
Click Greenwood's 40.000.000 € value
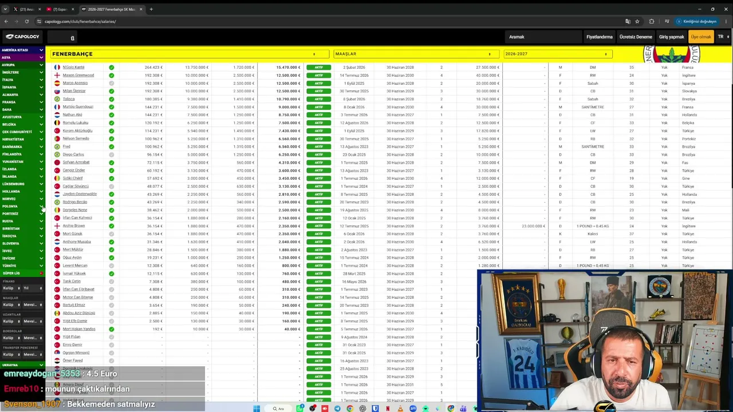point(487,76)
